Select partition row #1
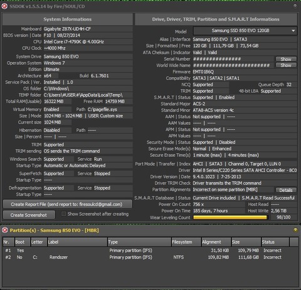Viewport: 301px width, 290px height. pos(150,250)
